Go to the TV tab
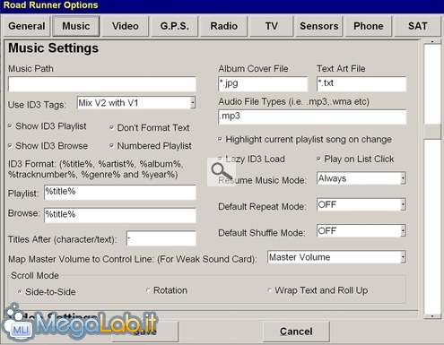The width and height of the screenshot is (444, 345). (x=271, y=26)
